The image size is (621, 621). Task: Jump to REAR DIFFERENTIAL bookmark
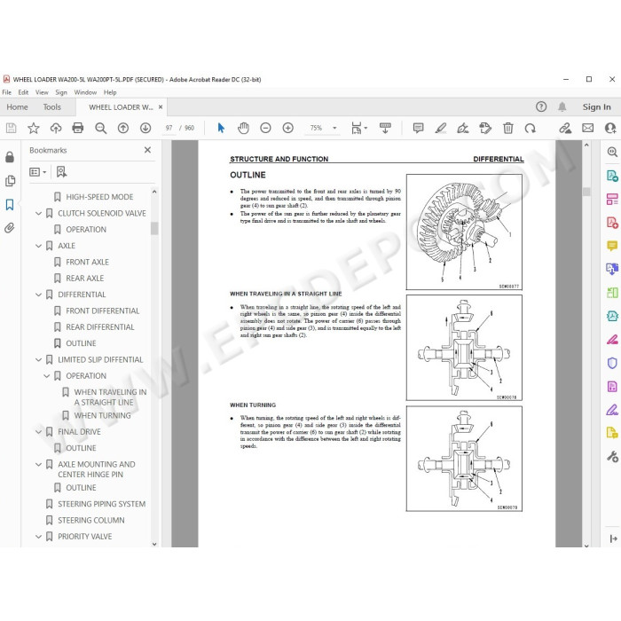click(99, 326)
